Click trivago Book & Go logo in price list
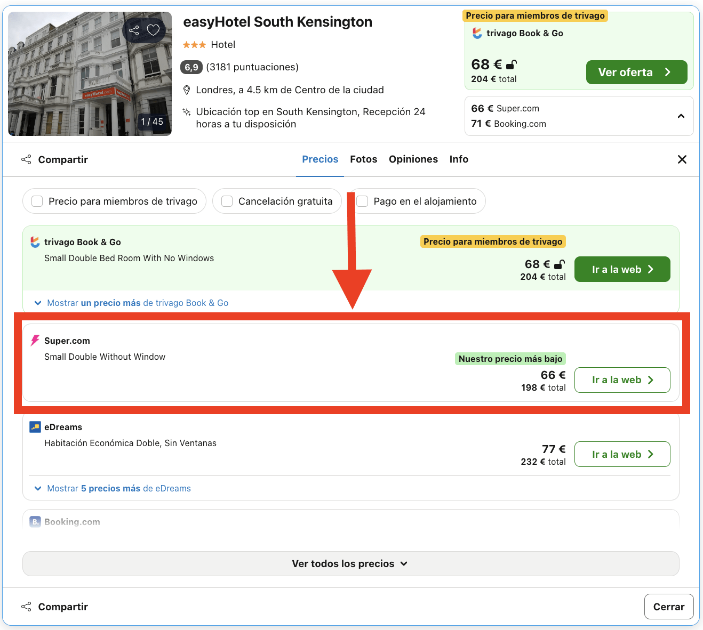703x630 pixels. click(x=35, y=242)
